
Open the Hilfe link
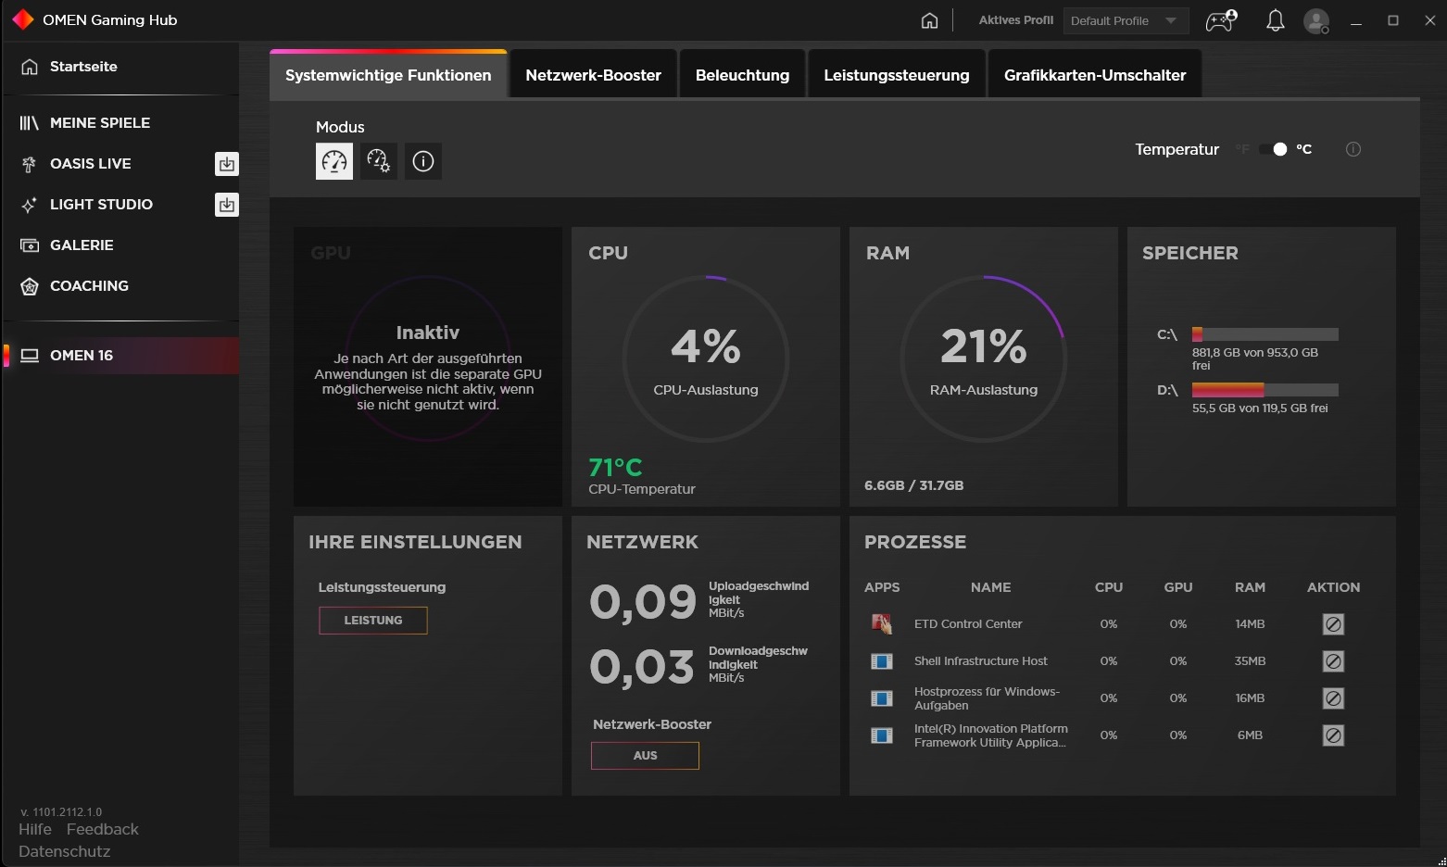pos(35,829)
